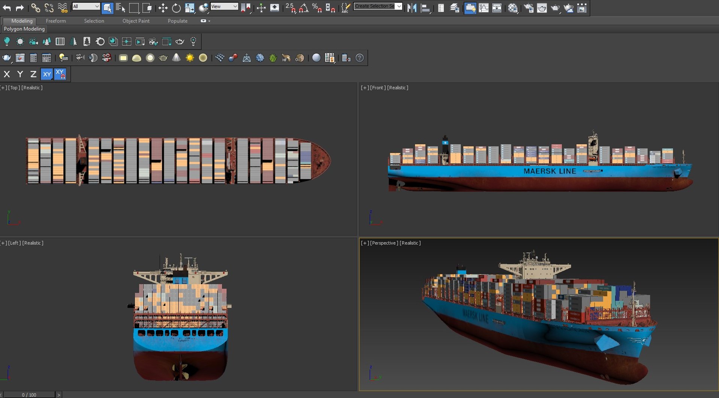Image resolution: width=719 pixels, height=398 pixels.
Task: Open the Layer Explorer
Action: (x=455, y=8)
